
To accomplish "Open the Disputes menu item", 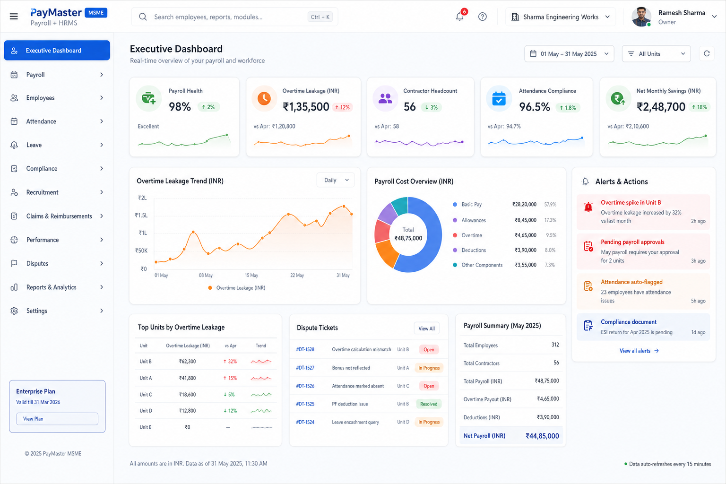I will 57,263.
